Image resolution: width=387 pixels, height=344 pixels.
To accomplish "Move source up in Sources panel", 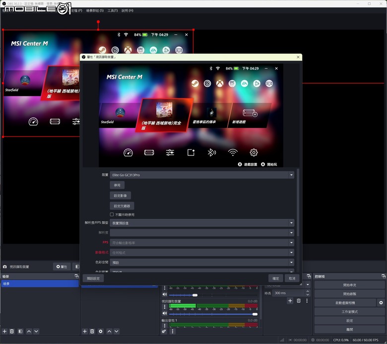I will [109, 331].
